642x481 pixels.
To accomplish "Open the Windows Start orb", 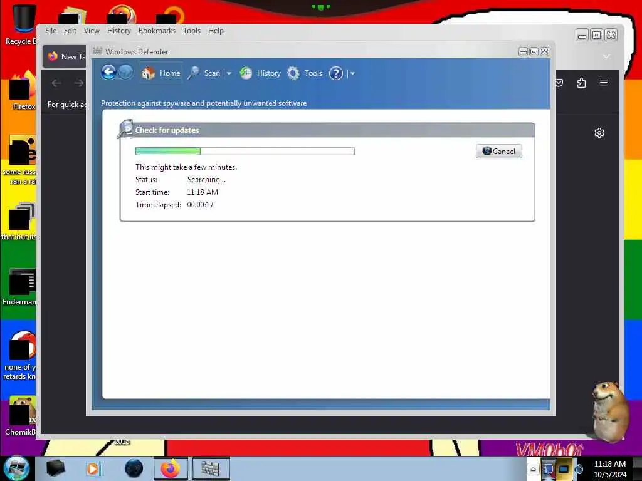I will (x=17, y=468).
